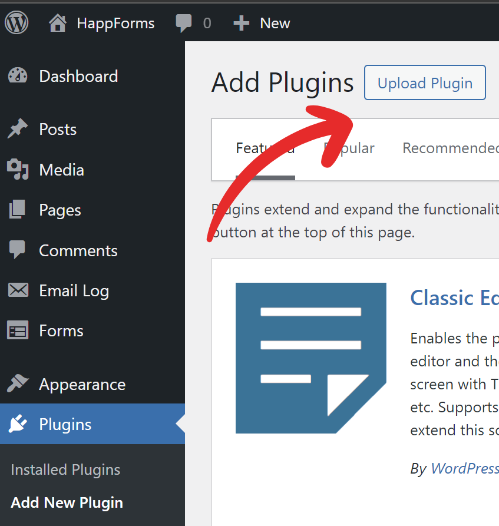Click the comment count 0

207,24
